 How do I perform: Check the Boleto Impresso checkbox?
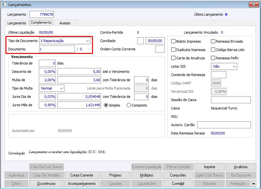tap(173, 41)
